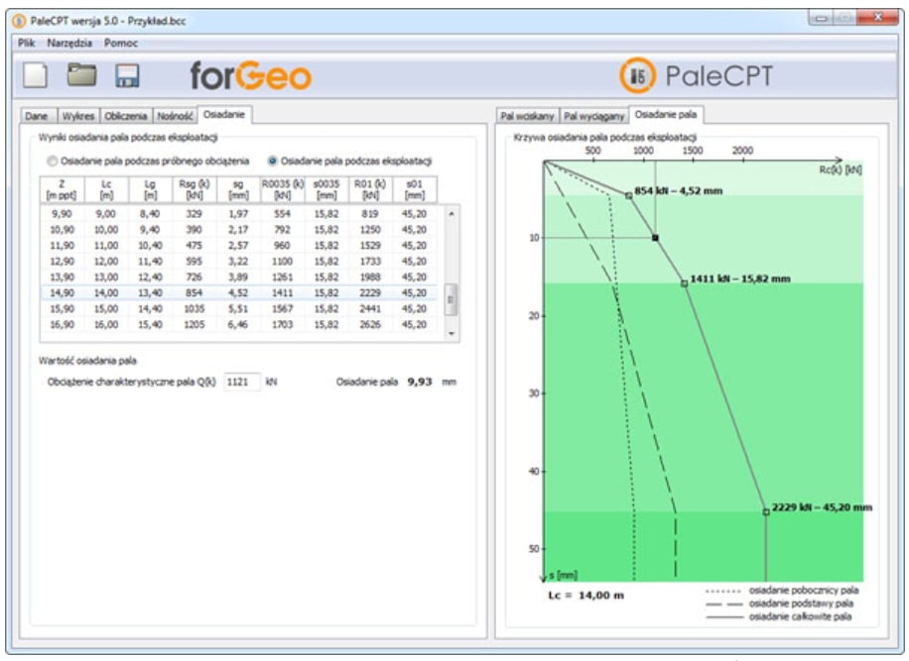Open the Pal wciskany tab
The width and height of the screenshot is (909, 661).
[527, 116]
